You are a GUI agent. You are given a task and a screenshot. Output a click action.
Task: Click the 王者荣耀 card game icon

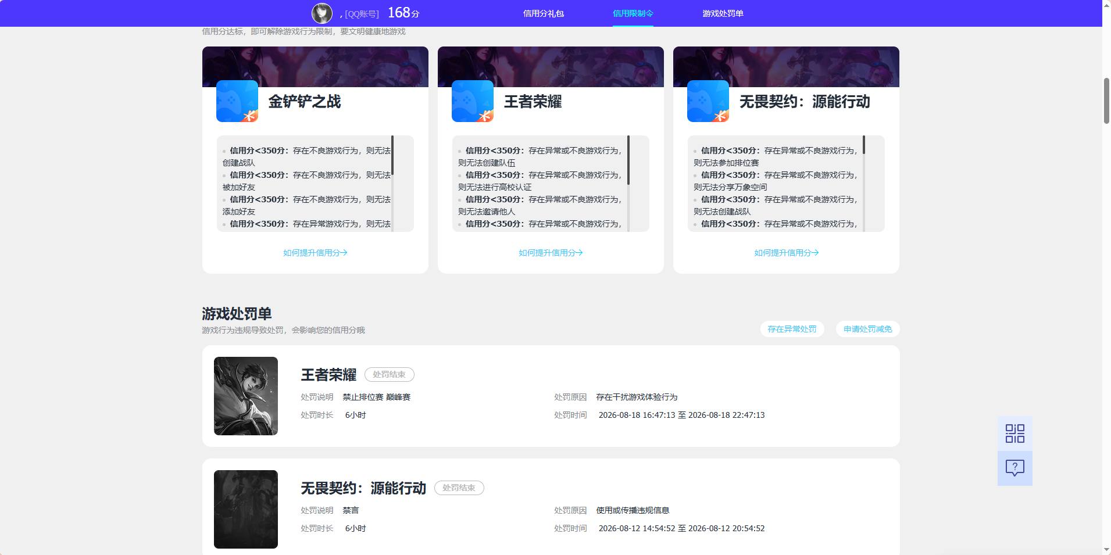click(473, 101)
